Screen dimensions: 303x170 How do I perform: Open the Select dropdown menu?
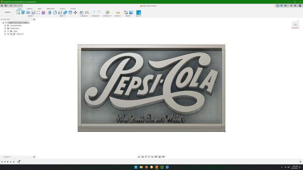tap(138, 16)
